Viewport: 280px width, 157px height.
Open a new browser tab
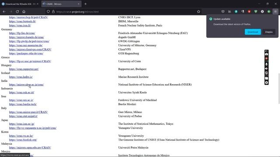click(x=85, y=4)
